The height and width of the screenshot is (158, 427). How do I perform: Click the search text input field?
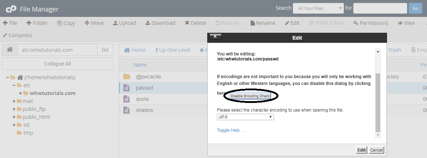pyautogui.click(x=380, y=8)
